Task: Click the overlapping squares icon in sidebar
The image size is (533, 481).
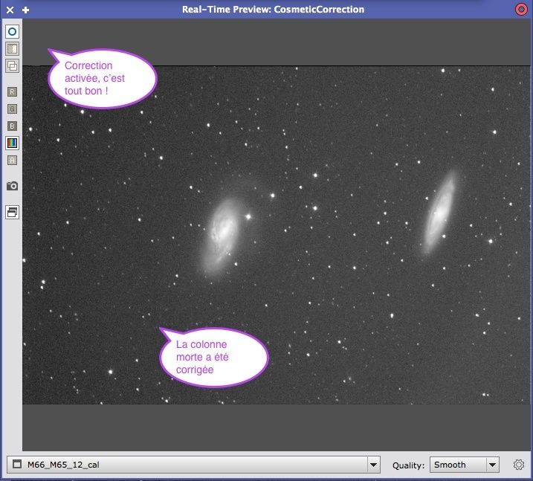Action: tap(12, 65)
